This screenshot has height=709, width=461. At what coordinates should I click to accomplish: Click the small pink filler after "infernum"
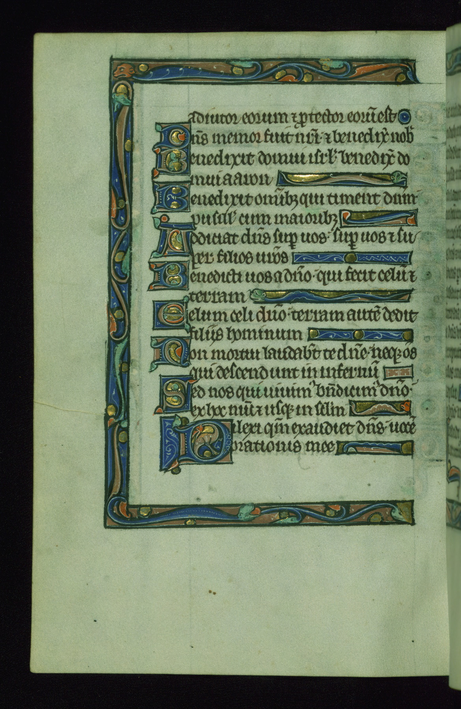[x=400, y=372]
